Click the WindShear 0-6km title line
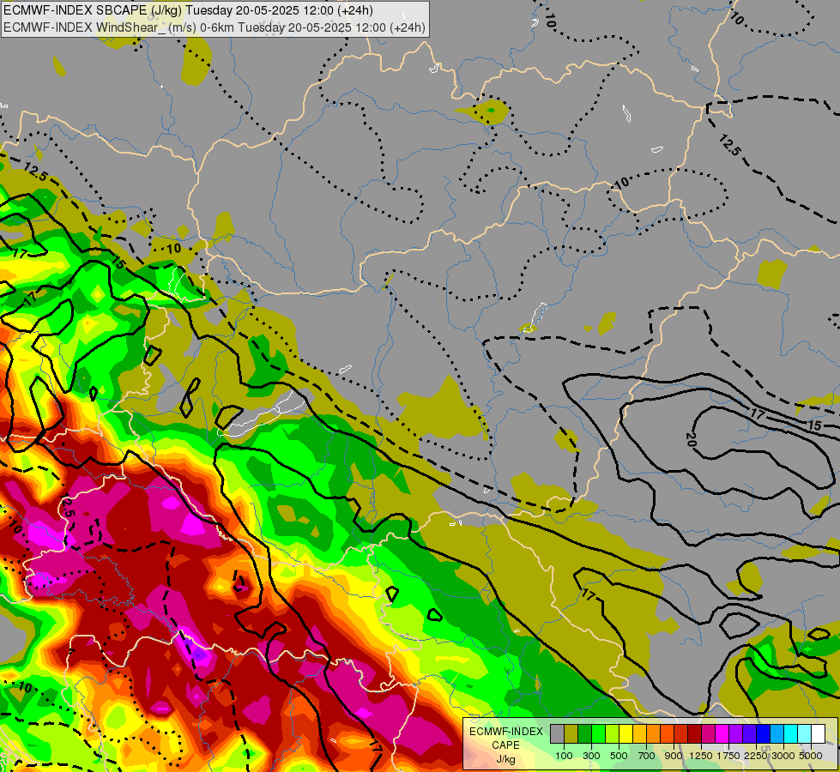Image resolution: width=840 pixels, height=772 pixels. point(215,27)
